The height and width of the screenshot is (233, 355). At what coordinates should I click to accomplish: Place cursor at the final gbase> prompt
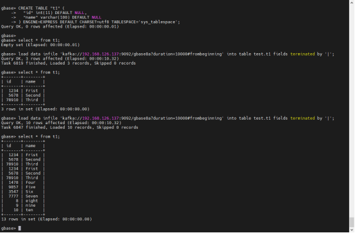click(19, 229)
